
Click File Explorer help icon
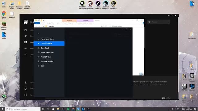point(143,23)
